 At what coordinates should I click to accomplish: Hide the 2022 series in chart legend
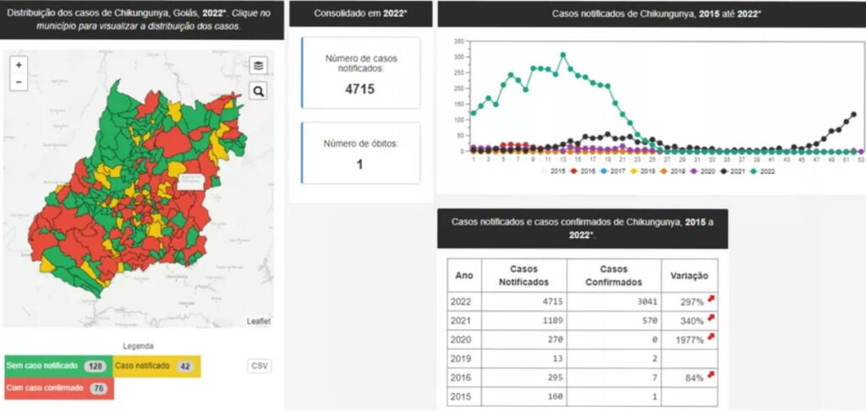pyautogui.click(x=763, y=171)
